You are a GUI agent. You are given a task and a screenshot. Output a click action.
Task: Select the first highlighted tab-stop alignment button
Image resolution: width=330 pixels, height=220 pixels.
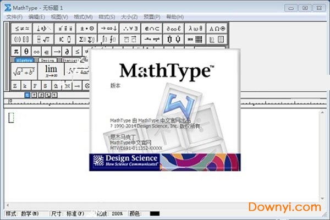click(28, 95)
